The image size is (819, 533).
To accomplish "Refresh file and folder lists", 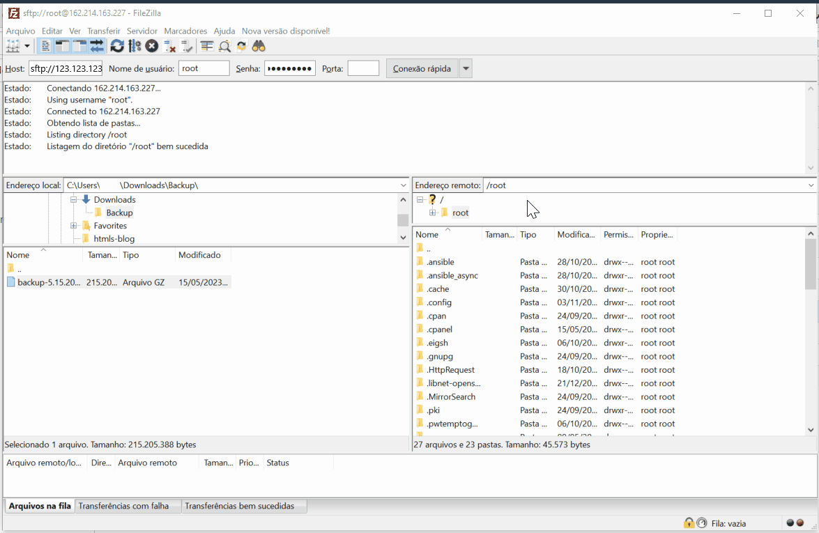I will [117, 47].
